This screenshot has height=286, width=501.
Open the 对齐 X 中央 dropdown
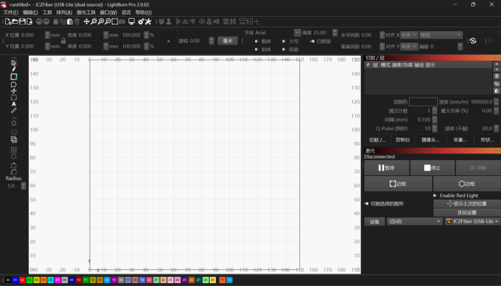[409, 35]
